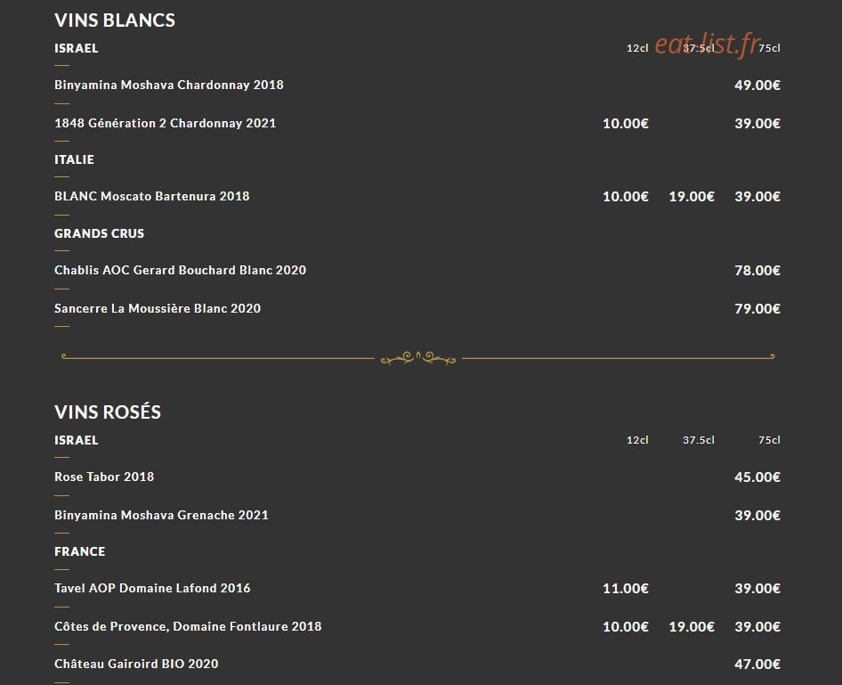
Task: Click 39.00€ price of Binyamina Grenache
Action: point(757,516)
